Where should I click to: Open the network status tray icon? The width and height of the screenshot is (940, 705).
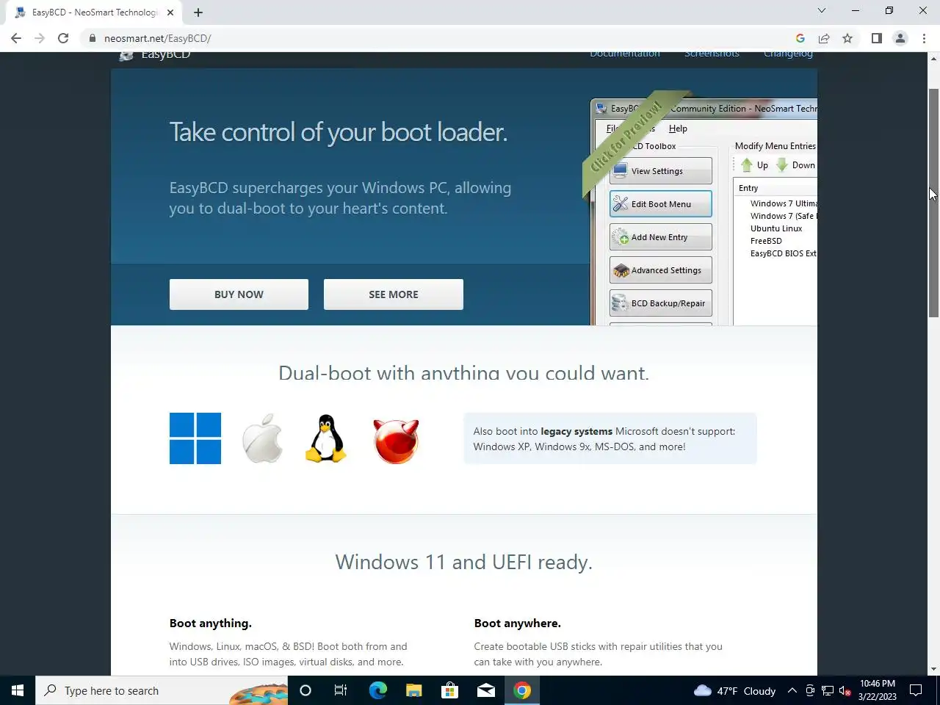coord(828,690)
